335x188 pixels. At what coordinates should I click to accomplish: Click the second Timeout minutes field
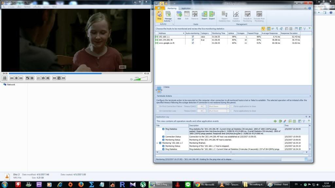pyautogui.click(x=201, y=111)
